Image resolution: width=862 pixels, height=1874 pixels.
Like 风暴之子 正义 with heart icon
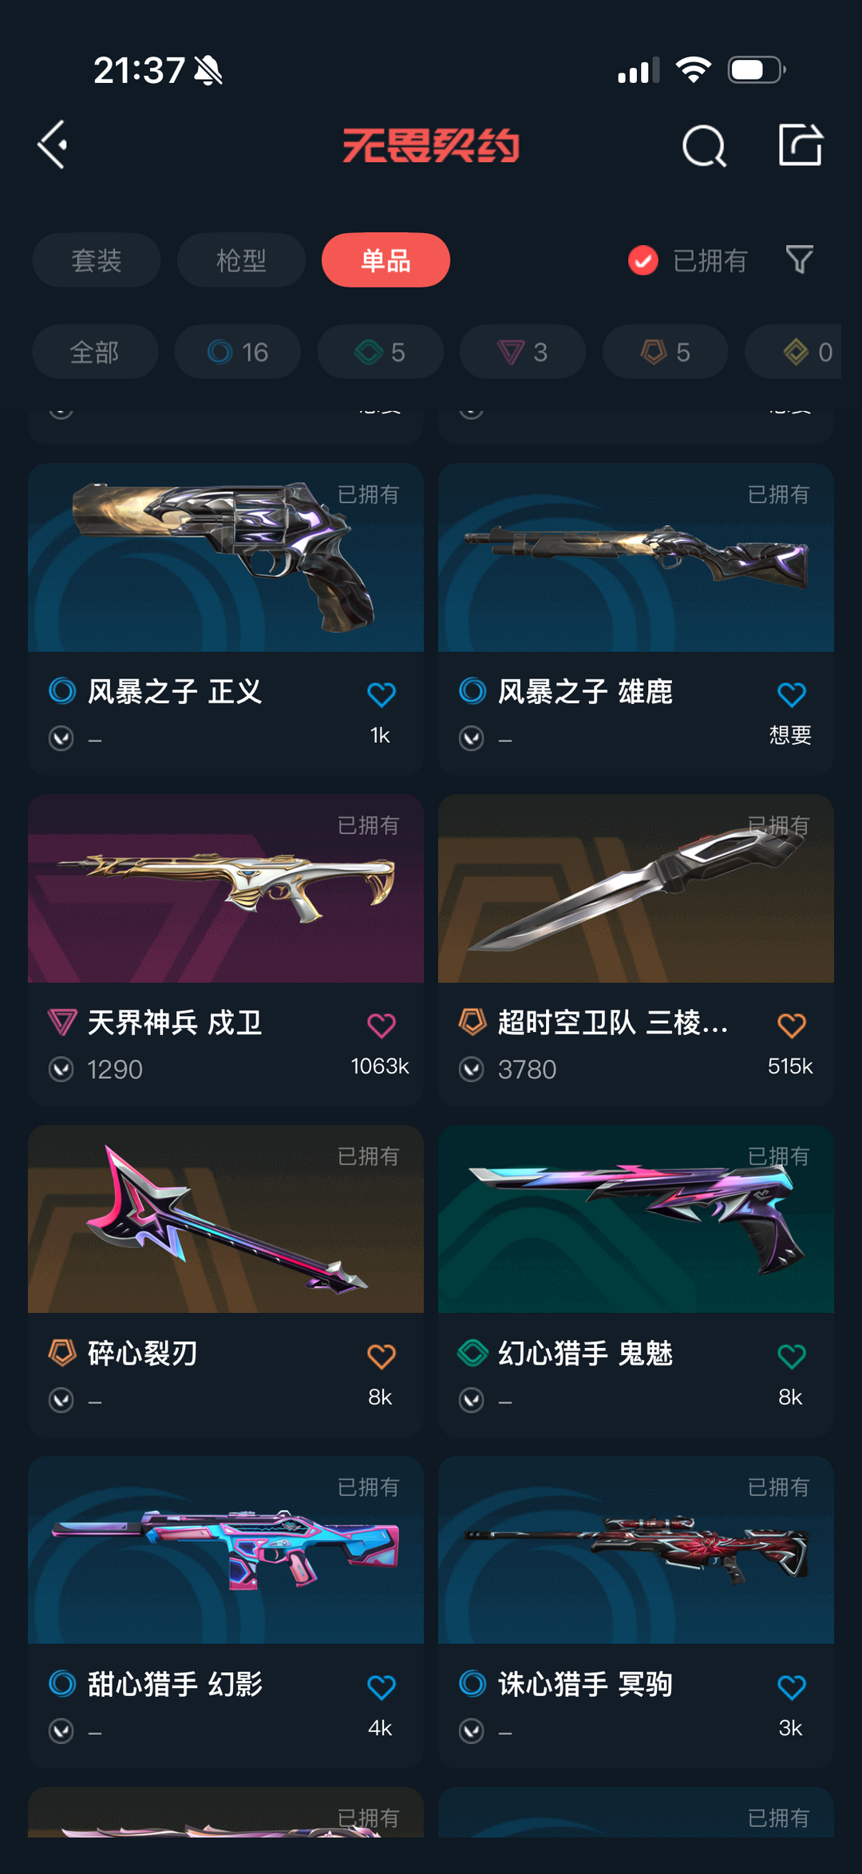point(382,694)
